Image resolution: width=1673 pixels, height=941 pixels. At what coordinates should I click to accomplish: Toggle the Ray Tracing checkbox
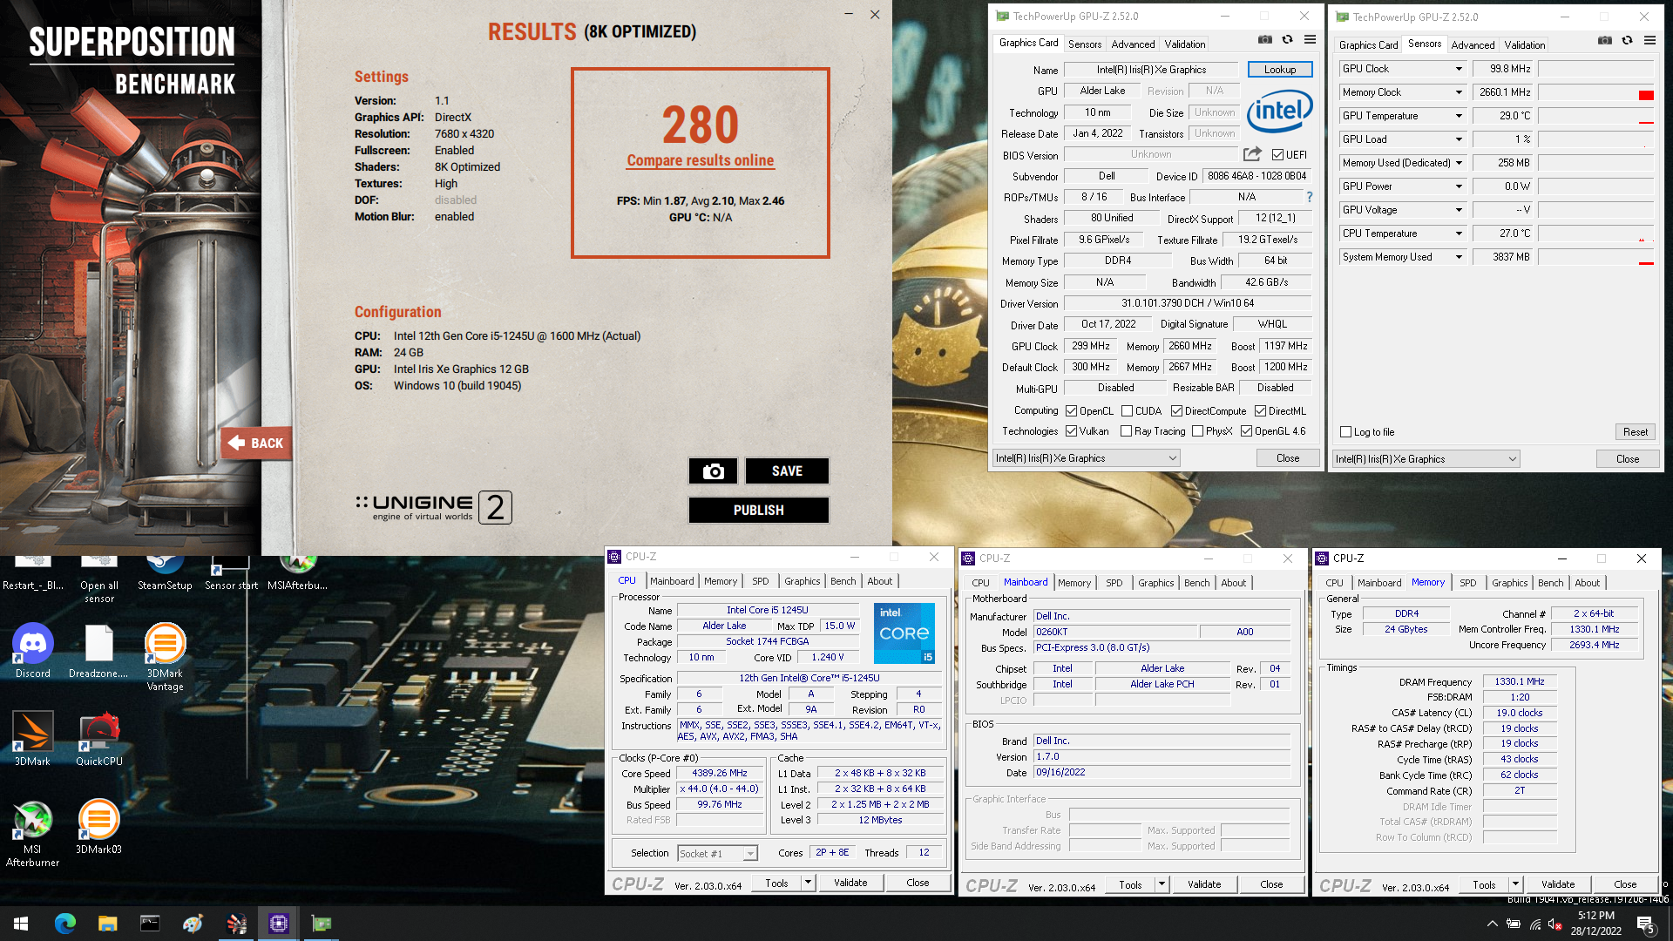pyautogui.click(x=1127, y=431)
